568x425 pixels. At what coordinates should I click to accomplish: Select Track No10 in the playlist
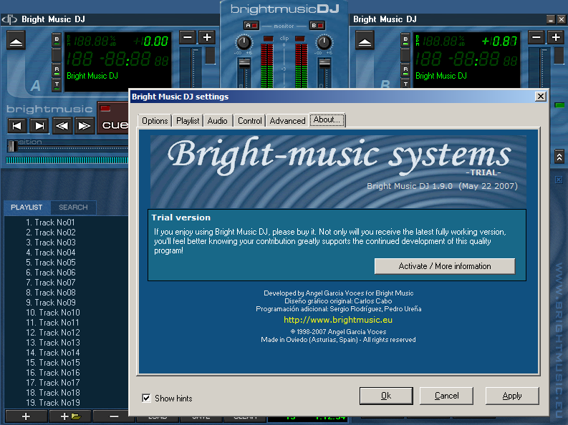(53, 313)
